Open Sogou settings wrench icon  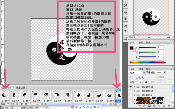click(x=99, y=107)
